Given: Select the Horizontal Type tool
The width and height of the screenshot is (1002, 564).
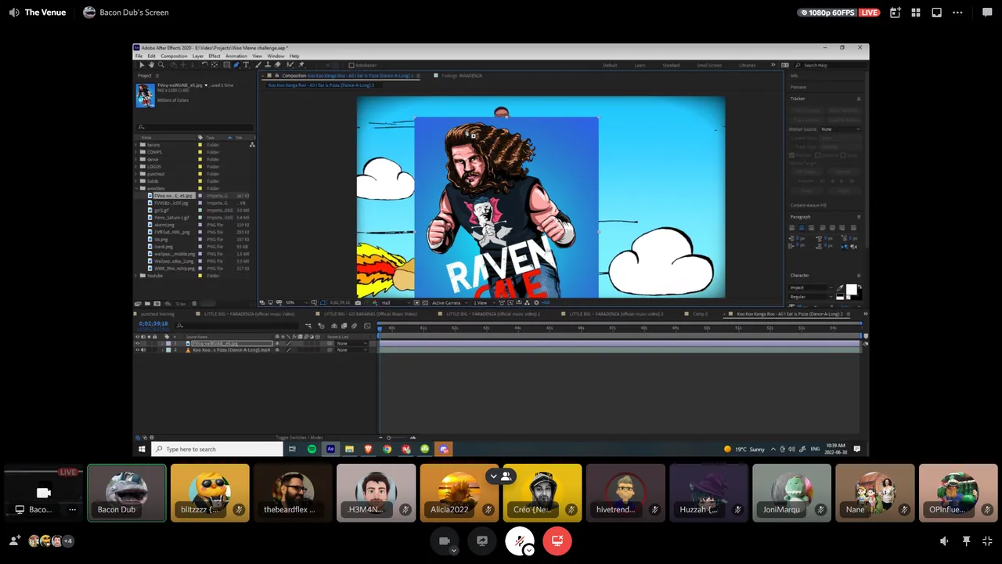Looking at the screenshot, I should pos(246,65).
